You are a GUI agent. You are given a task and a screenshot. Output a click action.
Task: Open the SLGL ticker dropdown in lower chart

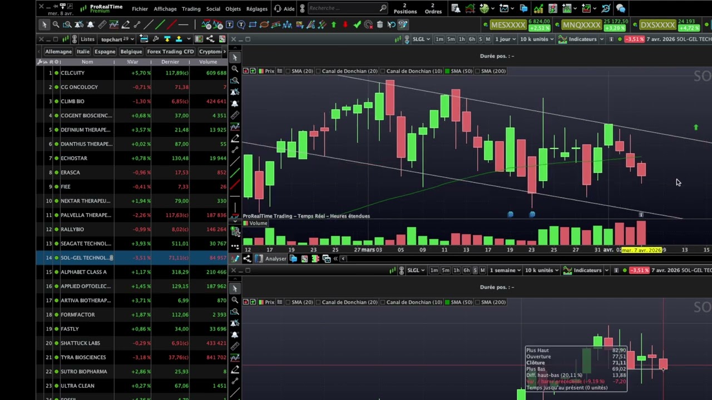[x=416, y=270]
